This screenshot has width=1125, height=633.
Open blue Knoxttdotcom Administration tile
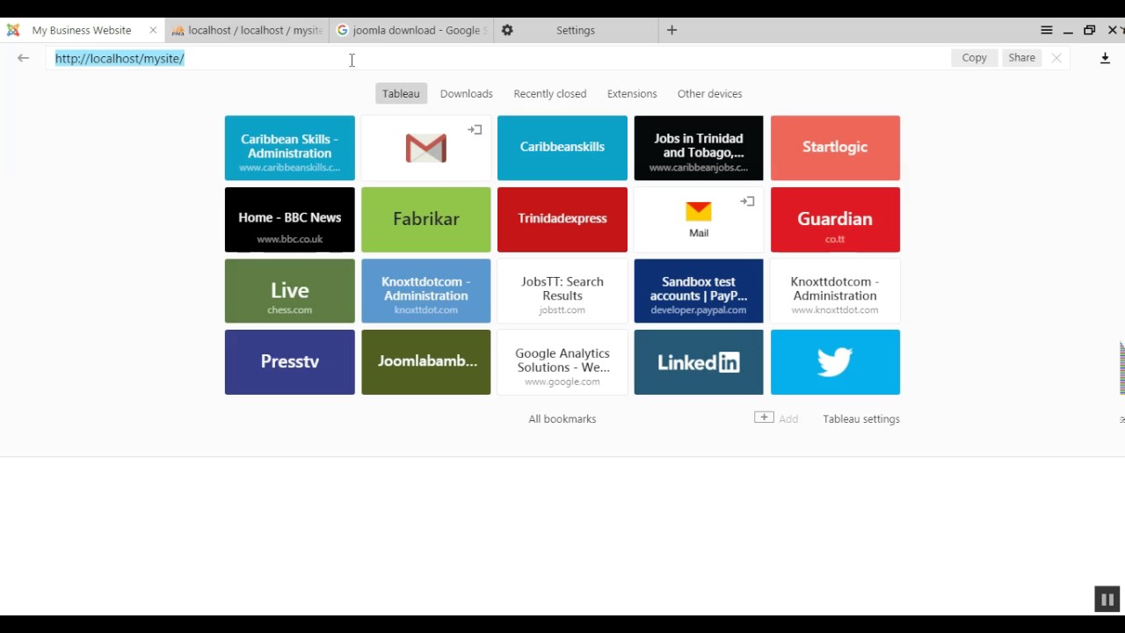click(425, 291)
